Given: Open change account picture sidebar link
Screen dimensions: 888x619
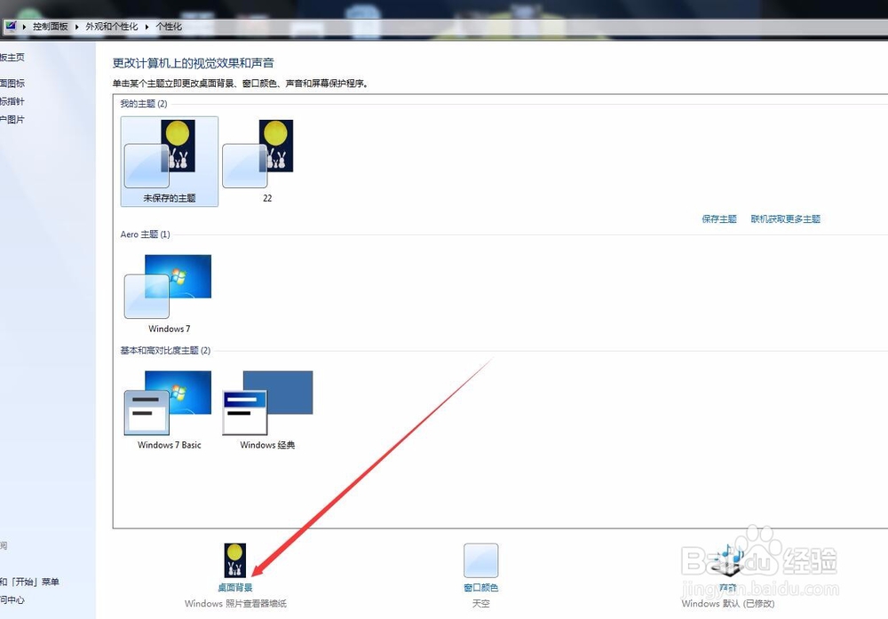Looking at the screenshot, I should click(12, 120).
